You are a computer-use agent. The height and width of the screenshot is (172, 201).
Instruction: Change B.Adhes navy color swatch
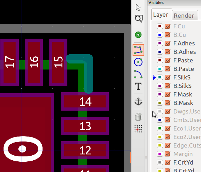(160, 52)
